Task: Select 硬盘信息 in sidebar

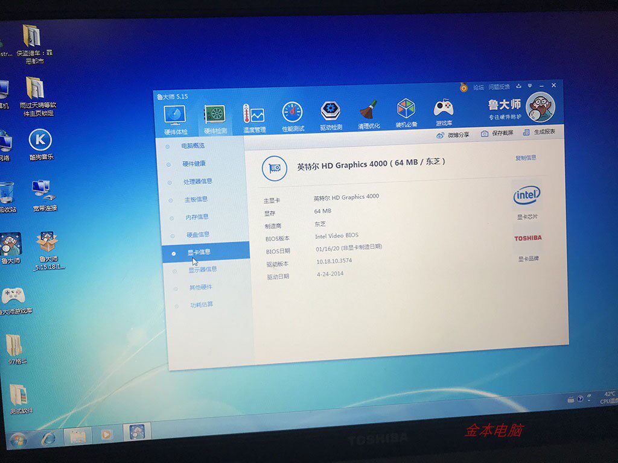Action: (198, 235)
